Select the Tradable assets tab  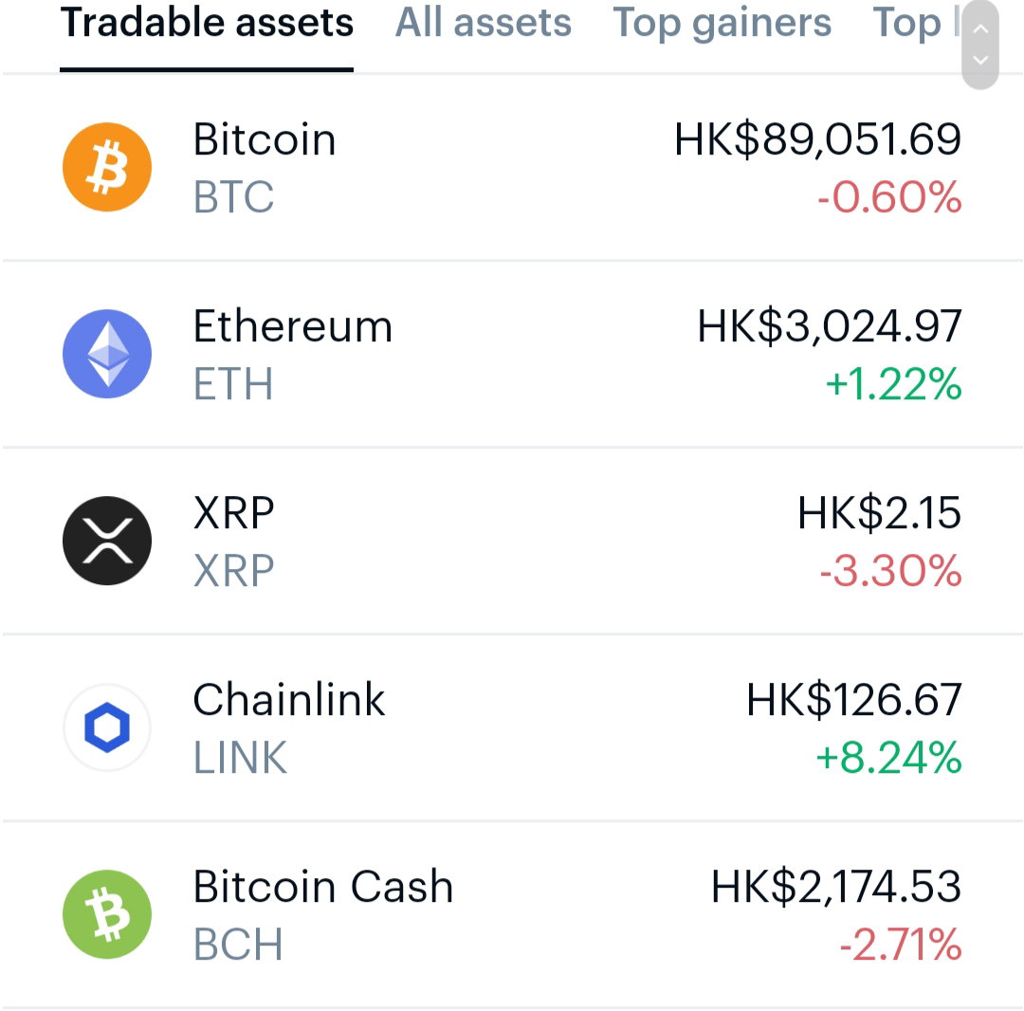click(207, 23)
